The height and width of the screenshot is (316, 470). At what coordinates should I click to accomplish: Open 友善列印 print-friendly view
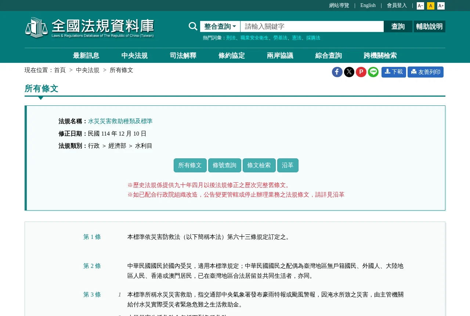click(x=426, y=72)
